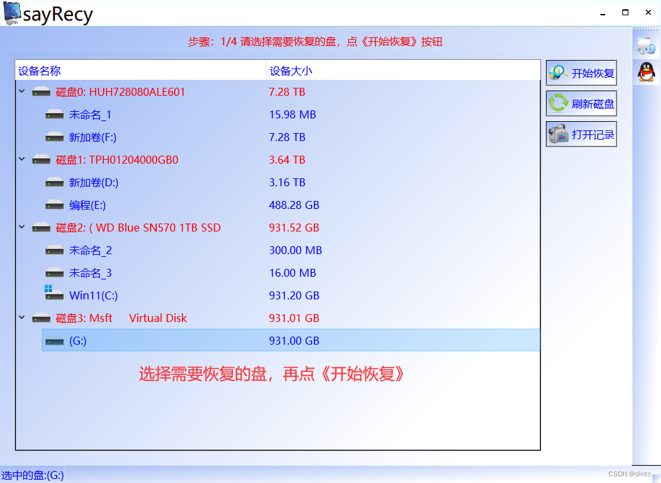Click the 300.00 MB size value
Viewport: 661px width, 483px height.
(296, 250)
